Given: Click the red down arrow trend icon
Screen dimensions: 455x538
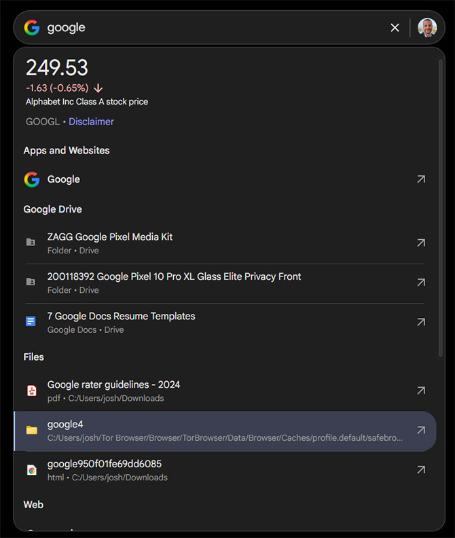Looking at the screenshot, I should 98,88.
